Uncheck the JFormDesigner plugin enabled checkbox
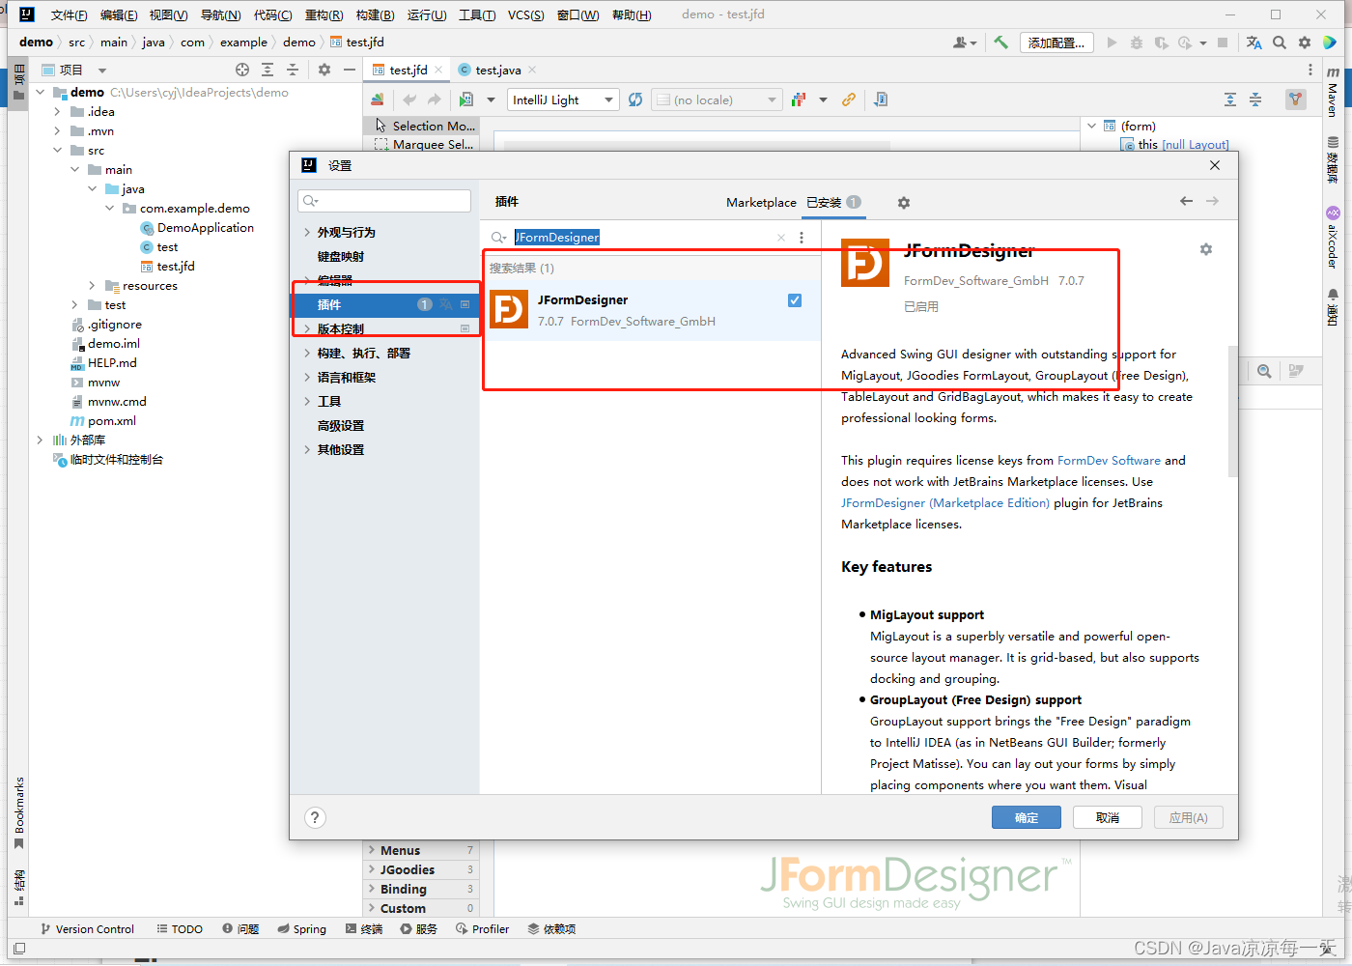This screenshot has height=966, width=1352. pos(795,300)
